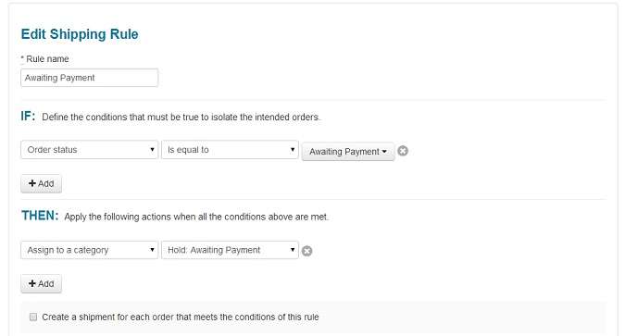Viewport: 625px width, 336px height.
Task: Add another action in the THEN section
Action: coord(41,284)
